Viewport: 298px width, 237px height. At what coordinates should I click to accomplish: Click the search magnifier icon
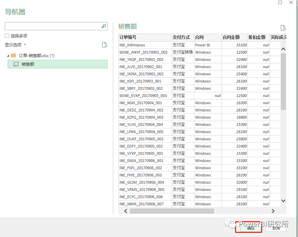click(104, 26)
